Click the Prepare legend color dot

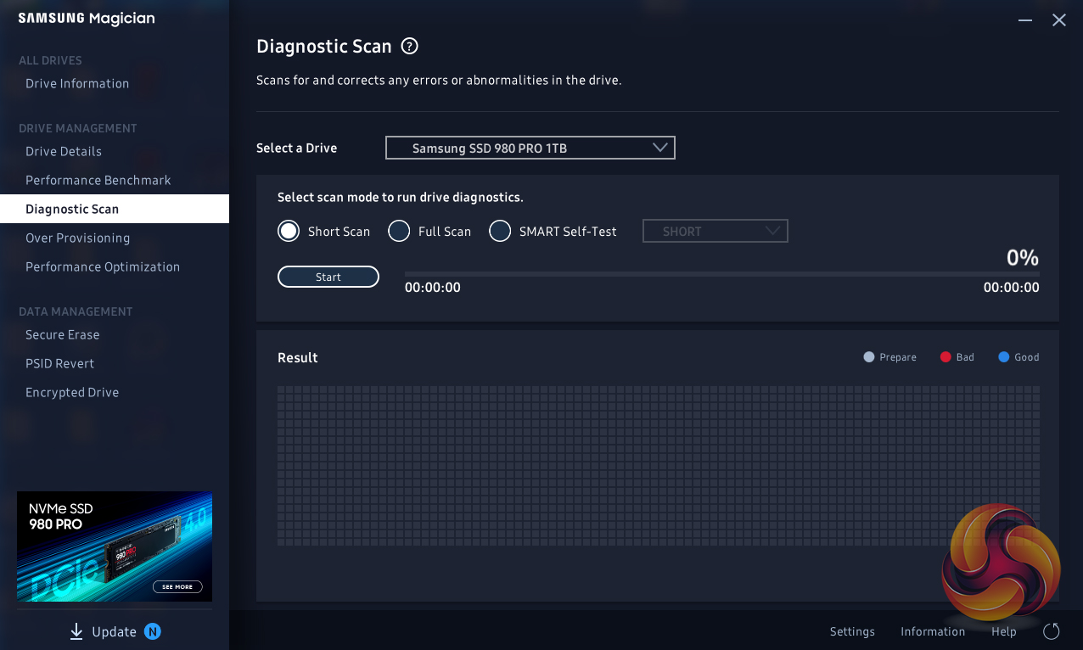[868, 357]
